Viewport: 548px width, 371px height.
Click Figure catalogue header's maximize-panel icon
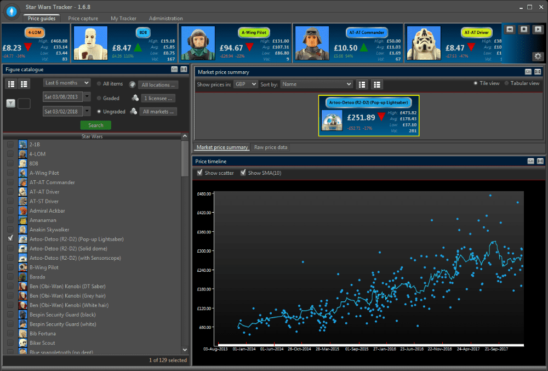[x=184, y=69]
